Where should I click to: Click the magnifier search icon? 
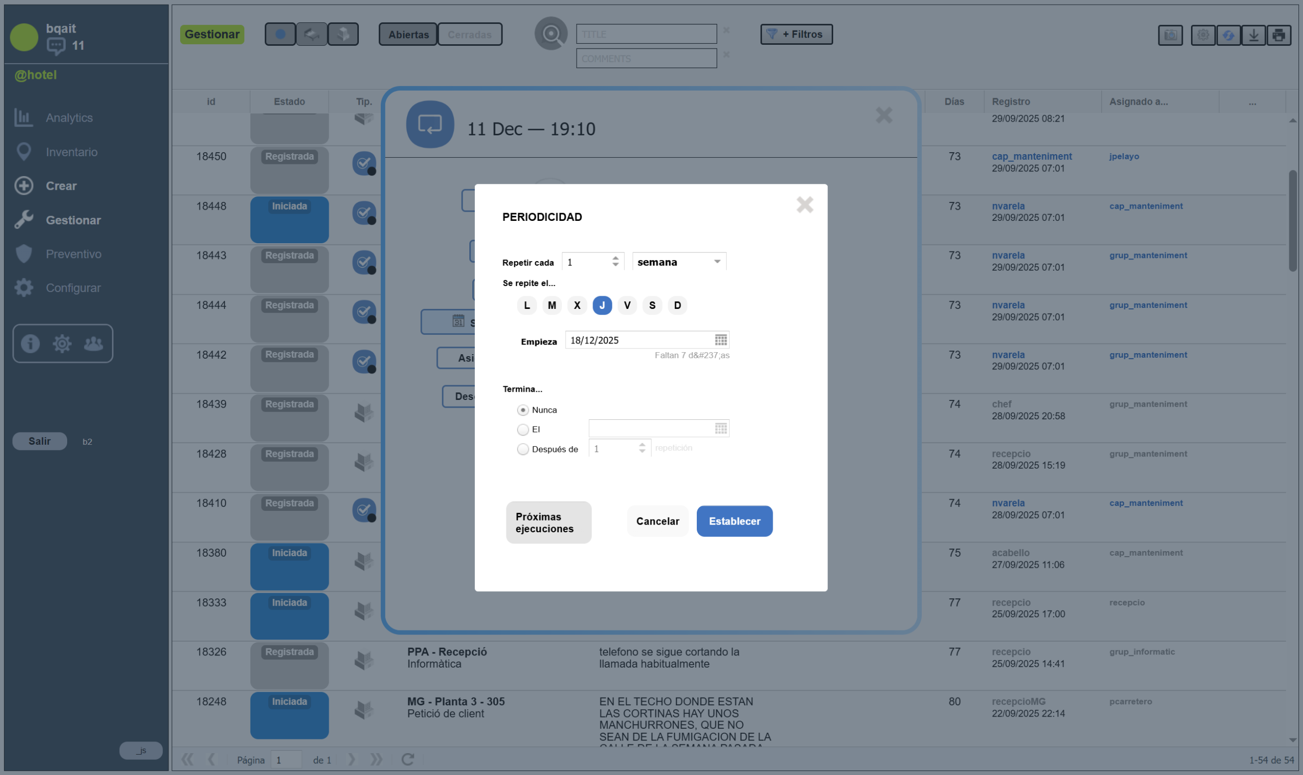click(550, 34)
